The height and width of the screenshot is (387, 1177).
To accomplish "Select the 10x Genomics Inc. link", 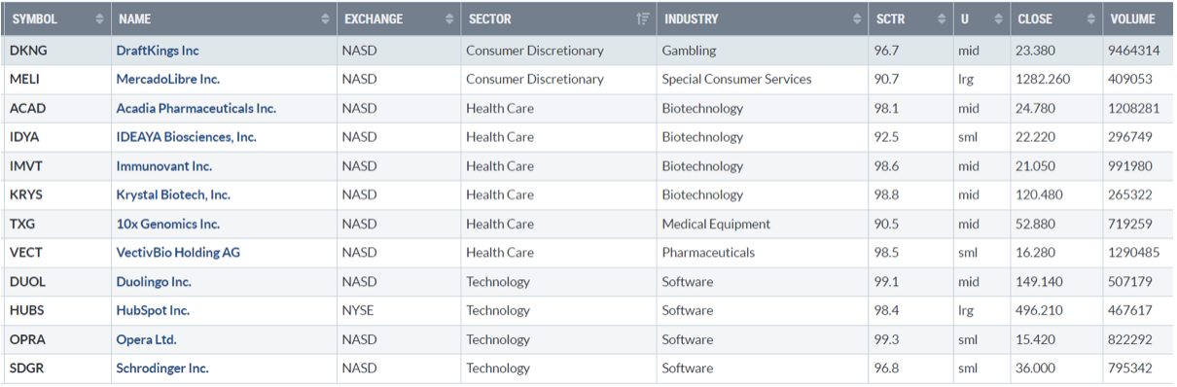I will point(168,224).
